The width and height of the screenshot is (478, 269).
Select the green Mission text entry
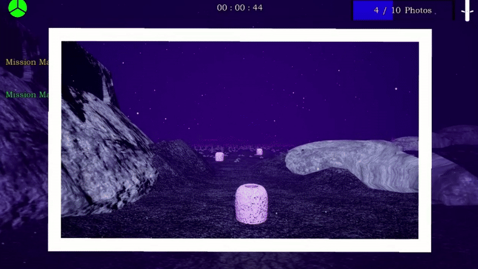26,95
